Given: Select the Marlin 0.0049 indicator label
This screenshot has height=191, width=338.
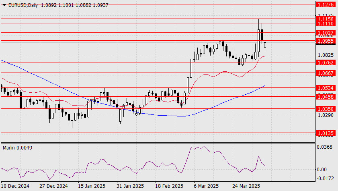Looking at the screenshot, I should (17, 148).
